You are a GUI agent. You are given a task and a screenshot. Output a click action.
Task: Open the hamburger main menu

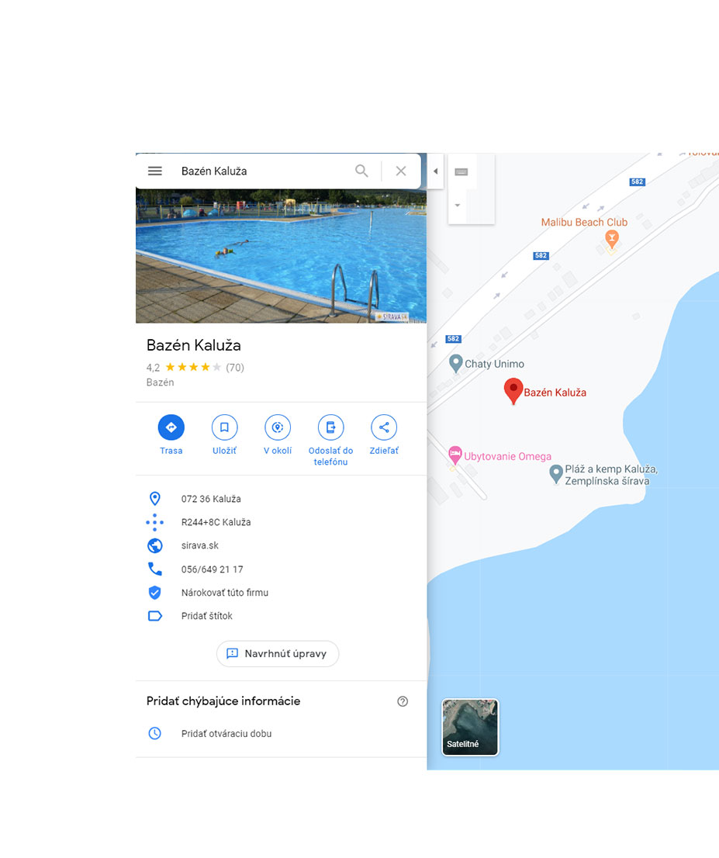[155, 171]
